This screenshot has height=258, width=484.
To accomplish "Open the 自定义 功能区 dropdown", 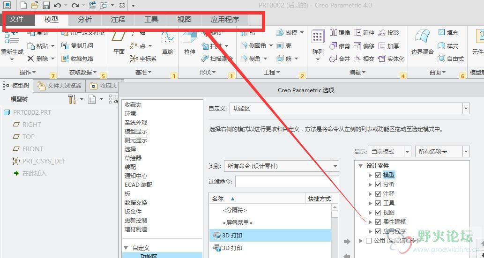I will [x=466, y=109].
